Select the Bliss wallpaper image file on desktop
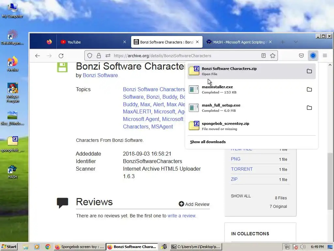Image resolution: width=334 pixels, height=251 pixels. click(12, 118)
